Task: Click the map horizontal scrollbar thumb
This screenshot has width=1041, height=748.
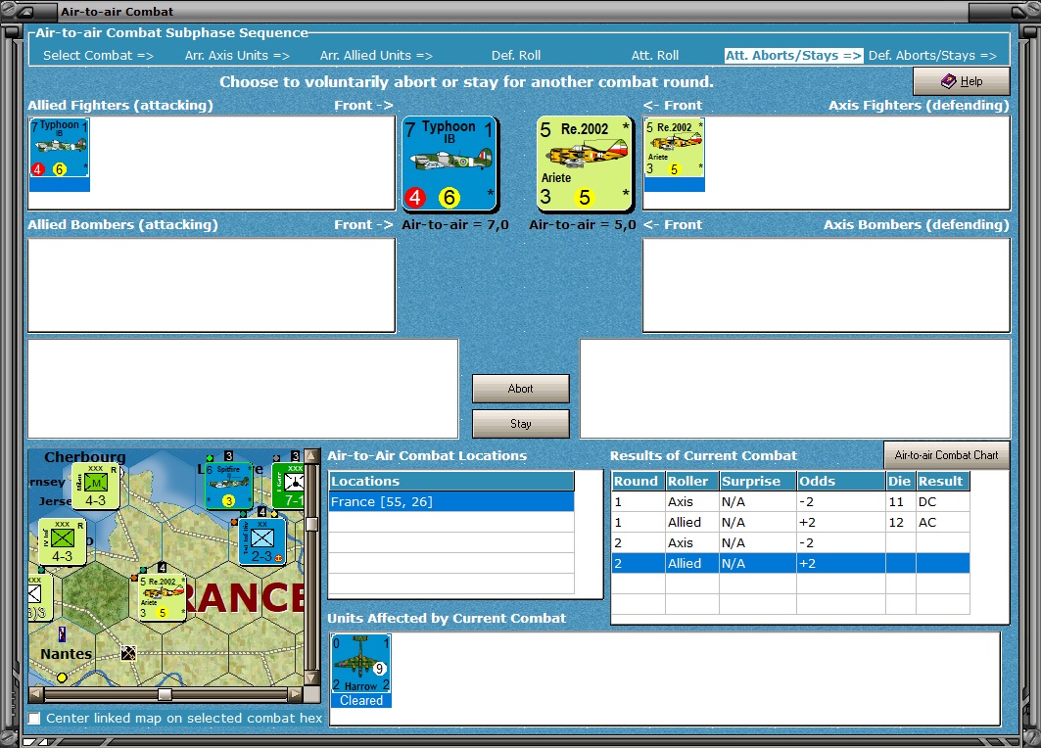Action: click(x=165, y=694)
